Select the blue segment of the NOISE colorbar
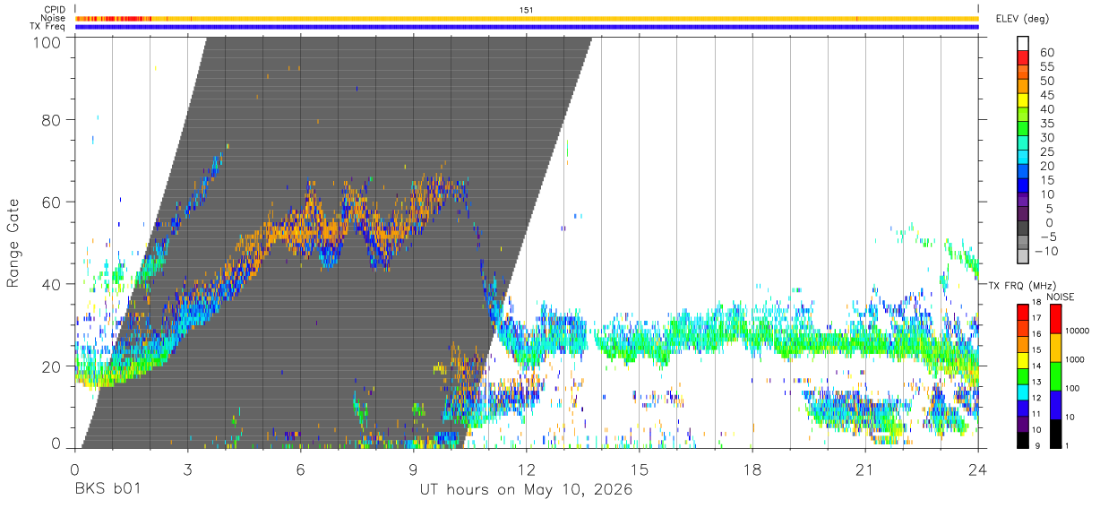 [1057, 404]
